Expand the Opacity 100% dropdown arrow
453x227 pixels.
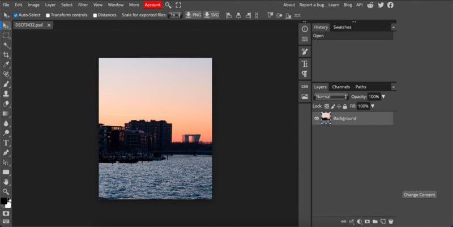click(383, 97)
